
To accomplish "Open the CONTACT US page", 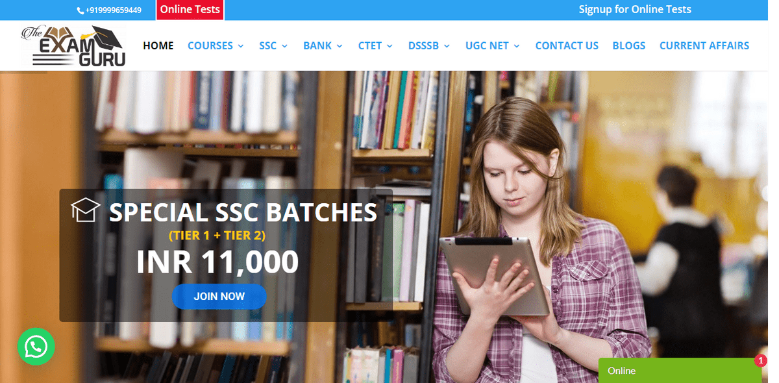I will 567,45.
